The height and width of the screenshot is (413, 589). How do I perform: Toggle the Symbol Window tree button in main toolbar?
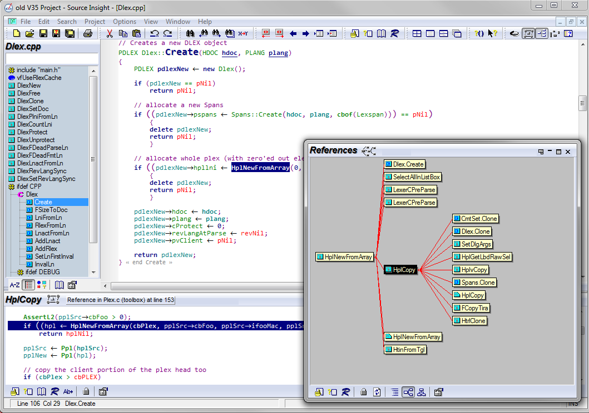point(542,33)
